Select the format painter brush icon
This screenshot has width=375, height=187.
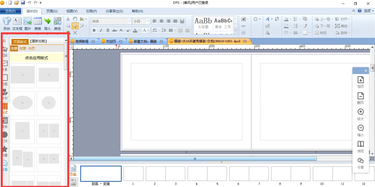(305, 26)
